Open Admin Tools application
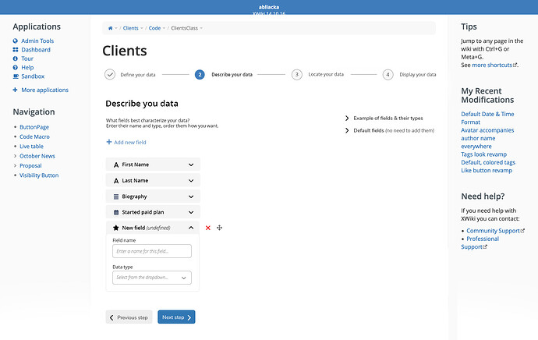This screenshot has width=538, height=340. (x=37, y=41)
